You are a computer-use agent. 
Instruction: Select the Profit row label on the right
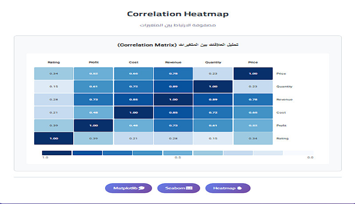[281, 126]
